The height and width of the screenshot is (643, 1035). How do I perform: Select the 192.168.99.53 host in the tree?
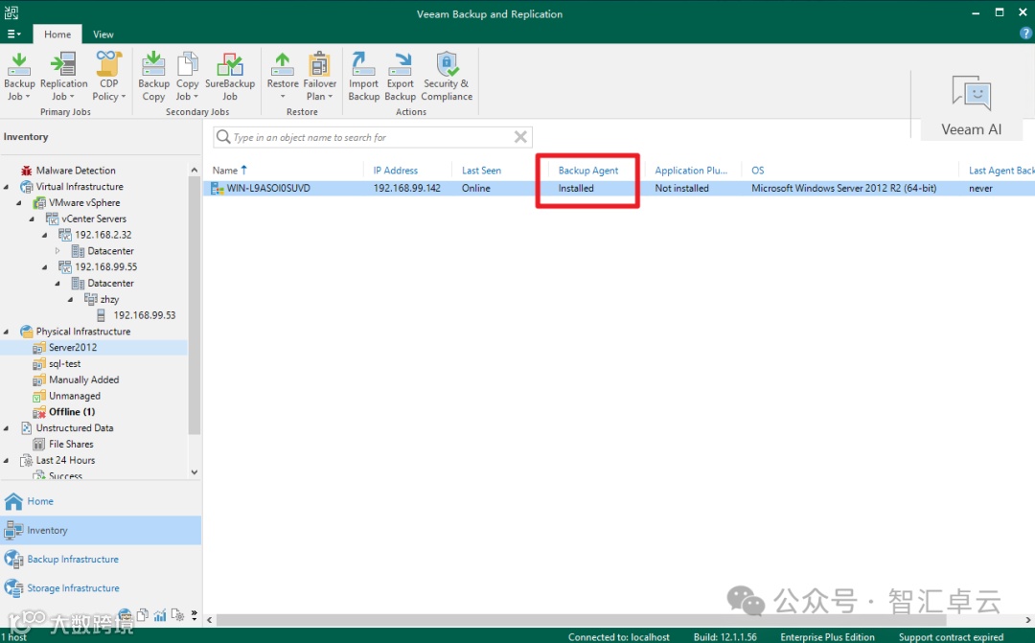[145, 315]
